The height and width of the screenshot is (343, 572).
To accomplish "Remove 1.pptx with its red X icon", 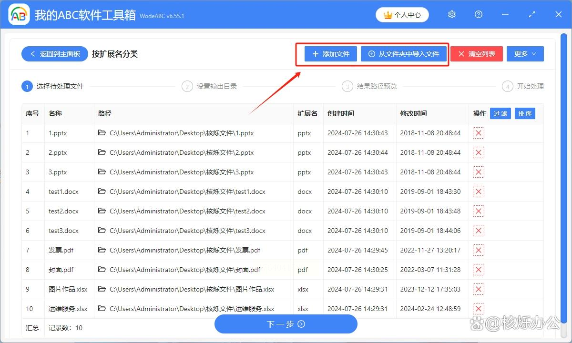I will coord(479,133).
